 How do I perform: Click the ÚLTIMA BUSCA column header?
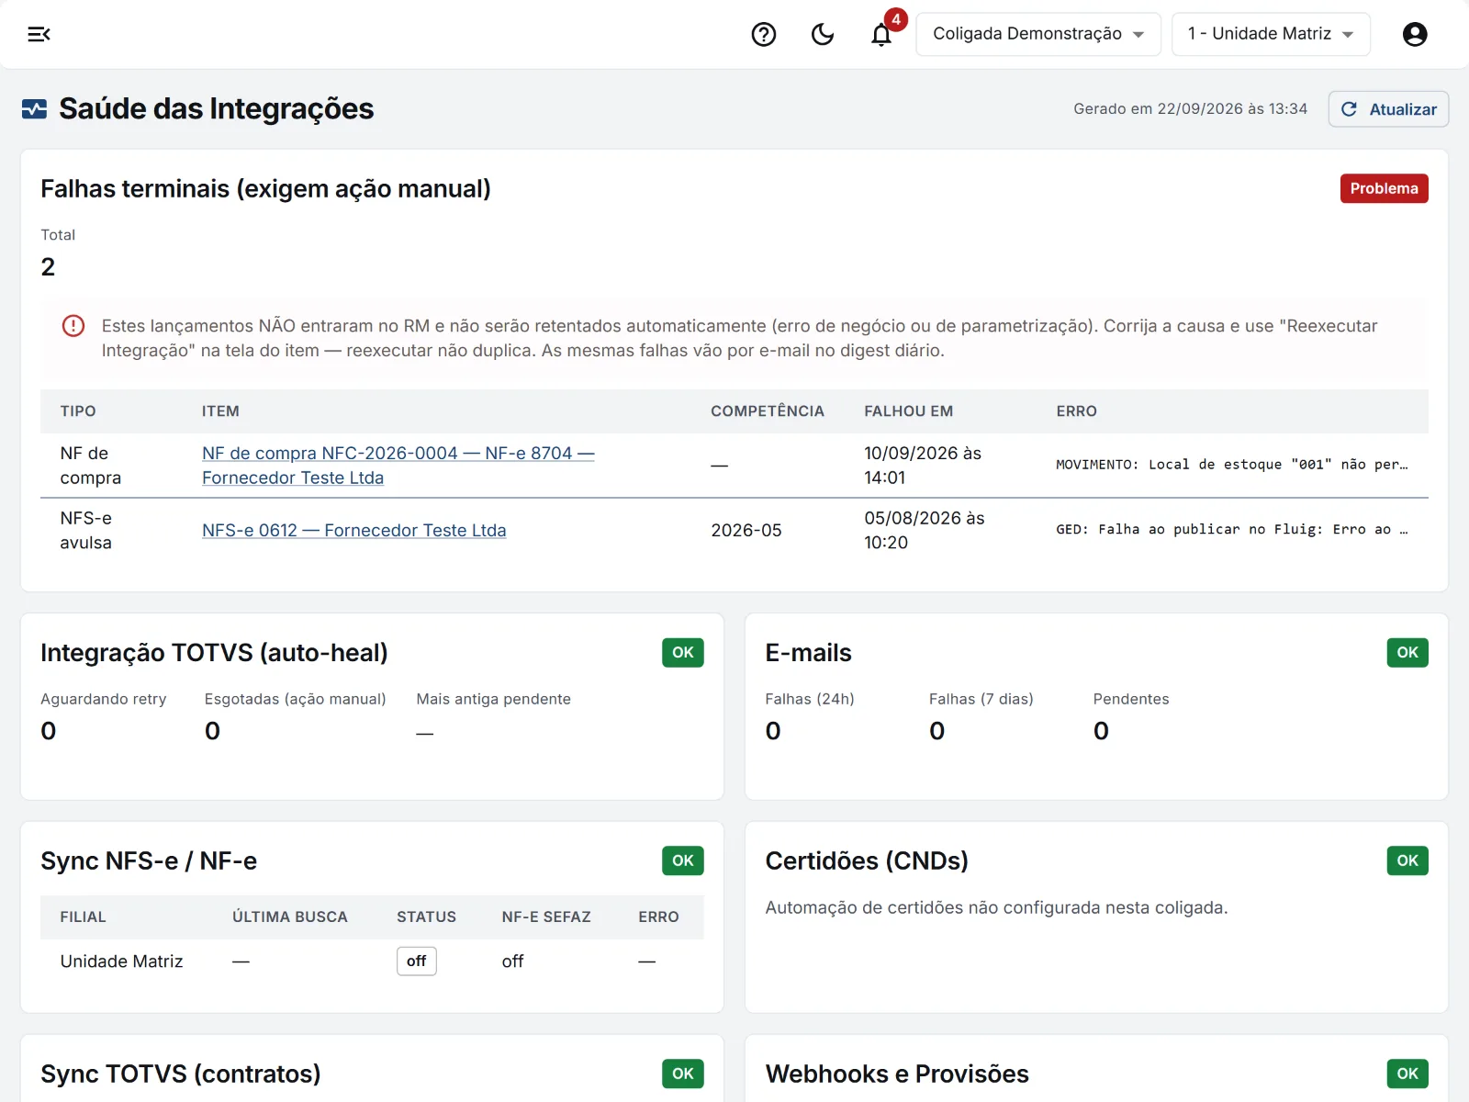click(x=290, y=917)
